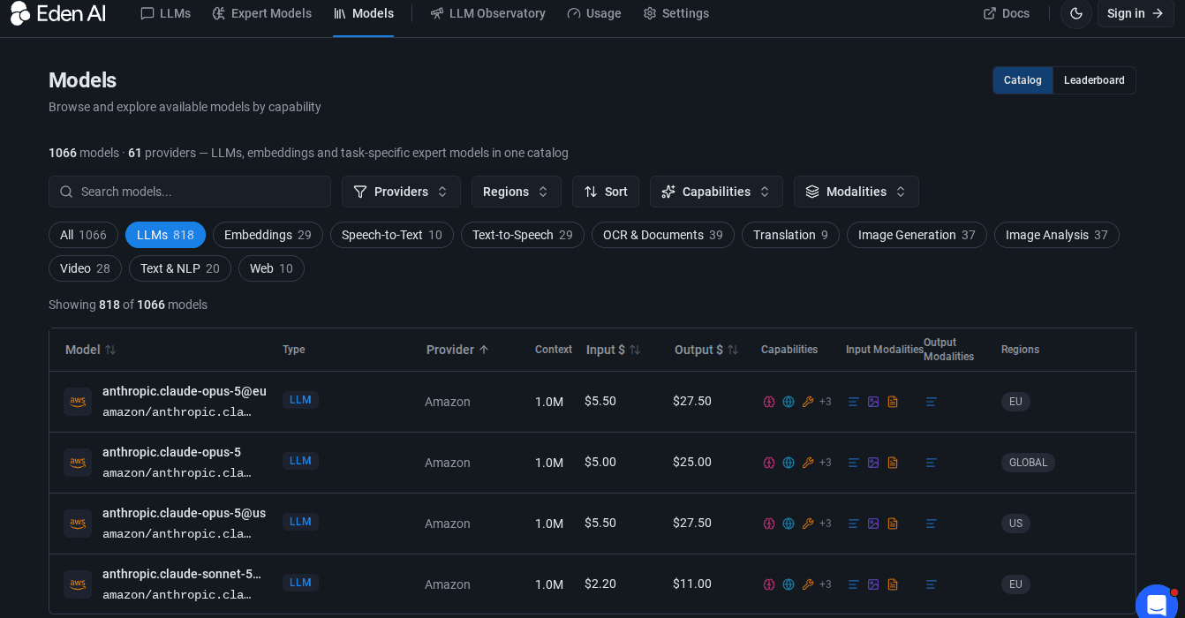
Task: Expand +3 capabilities in claude-opus-5@eu row
Action: [826, 402]
